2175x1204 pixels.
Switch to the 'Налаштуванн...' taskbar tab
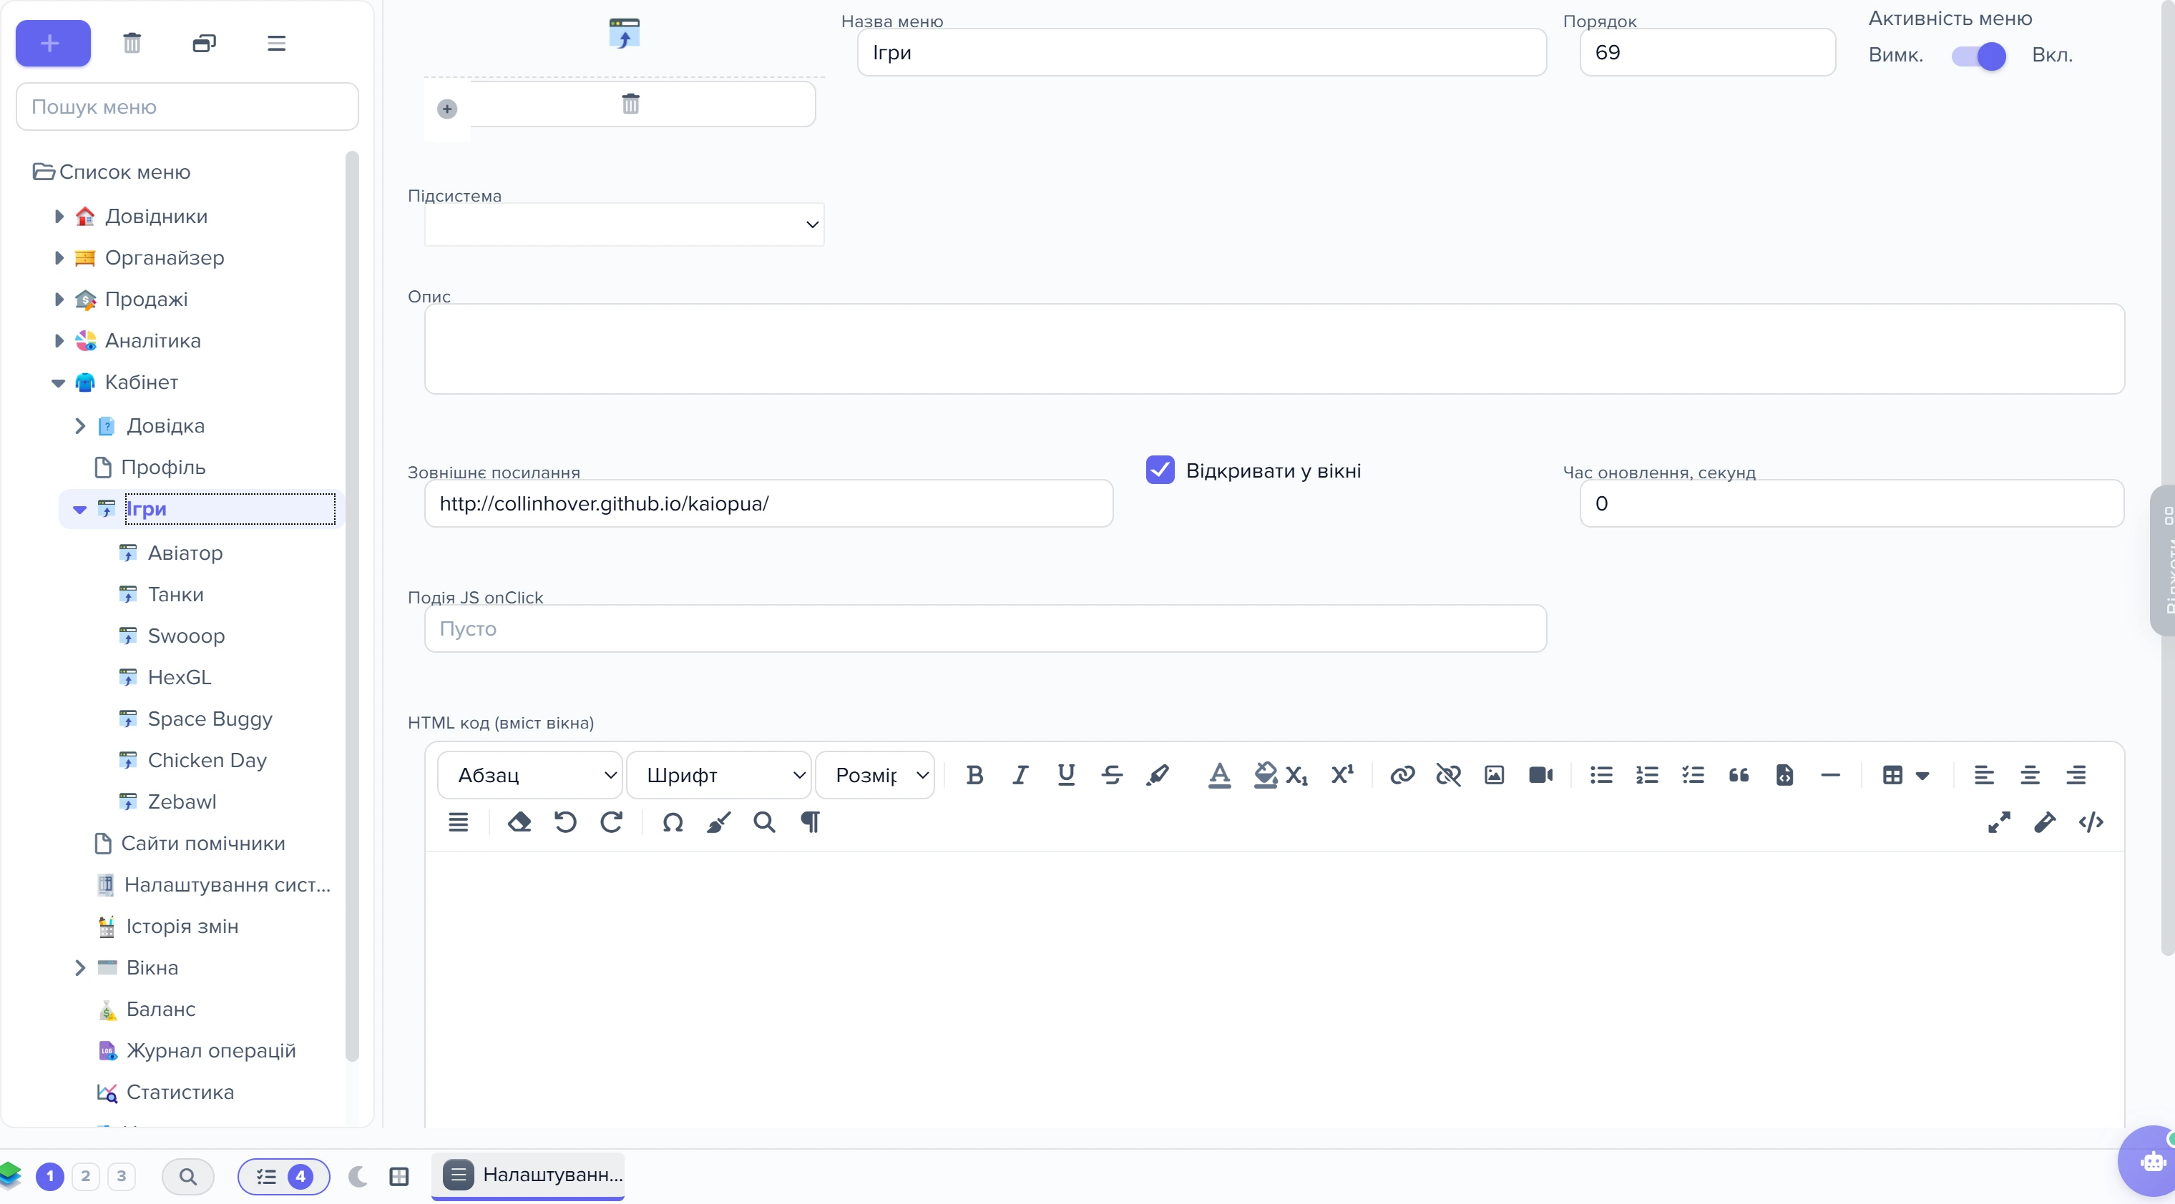point(529,1175)
